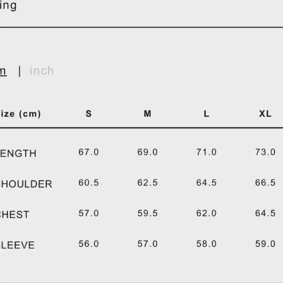Select the SHOULDER row label
The width and height of the screenshot is (283, 283).
point(26,184)
